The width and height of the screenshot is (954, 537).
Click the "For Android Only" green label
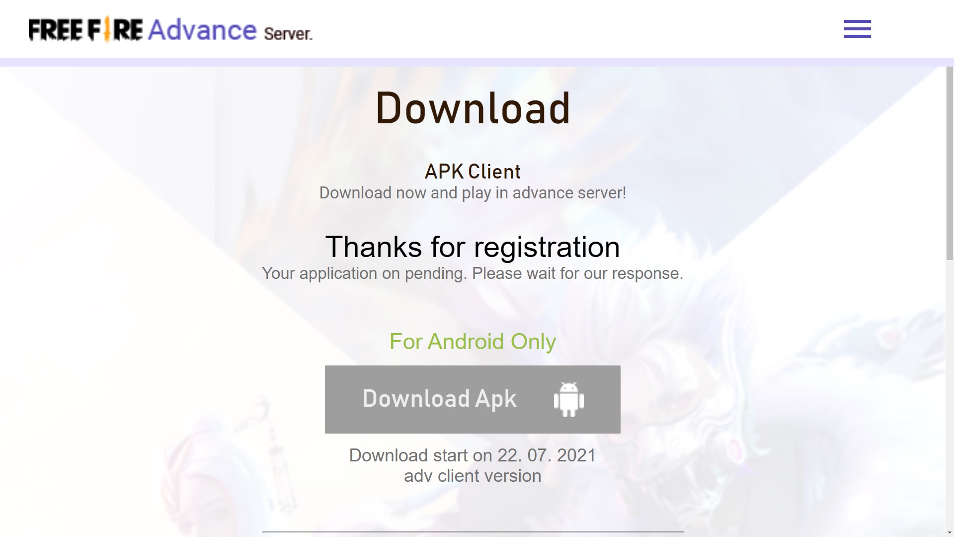point(473,342)
